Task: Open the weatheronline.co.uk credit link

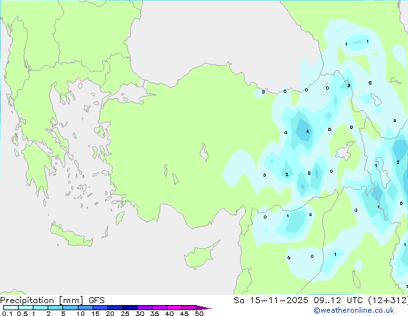Action: pyautogui.click(x=354, y=310)
